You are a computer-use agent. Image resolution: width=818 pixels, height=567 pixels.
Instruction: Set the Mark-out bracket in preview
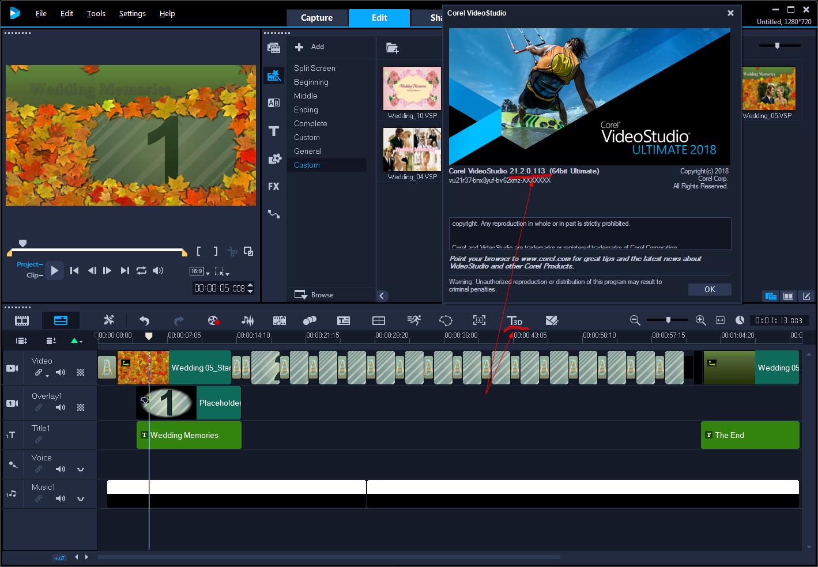coord(216,251)
